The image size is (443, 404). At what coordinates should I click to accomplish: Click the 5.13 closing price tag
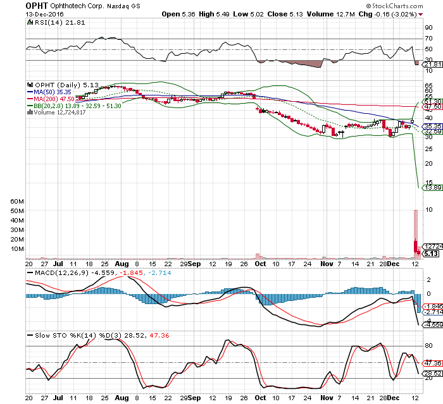432,254
